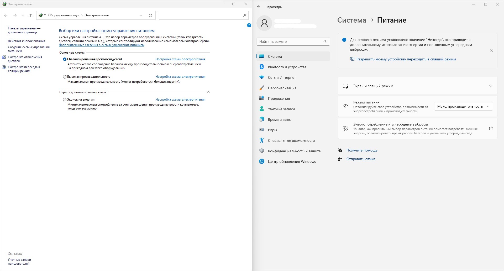The width and height of the screenshot is (504, 271).
Task: Click the back arrow in Параметры
Action: pos(259,7)
